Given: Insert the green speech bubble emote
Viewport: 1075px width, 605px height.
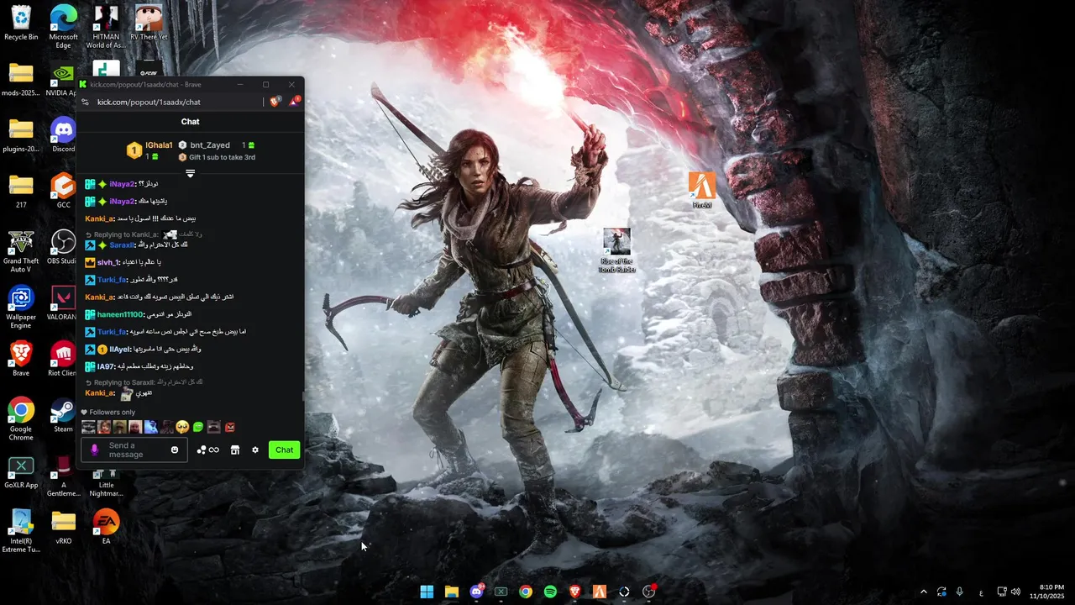Looking at the screenshot, I should point(198,427).
